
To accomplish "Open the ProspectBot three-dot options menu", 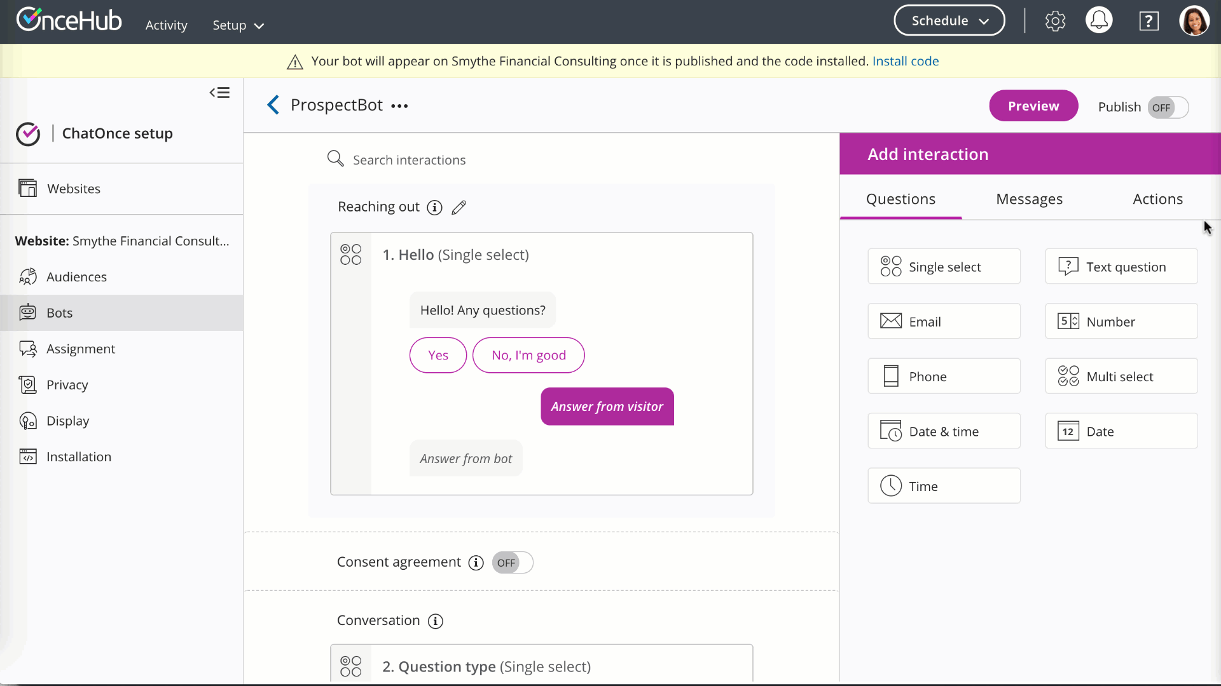I will [x=399, y=106].
